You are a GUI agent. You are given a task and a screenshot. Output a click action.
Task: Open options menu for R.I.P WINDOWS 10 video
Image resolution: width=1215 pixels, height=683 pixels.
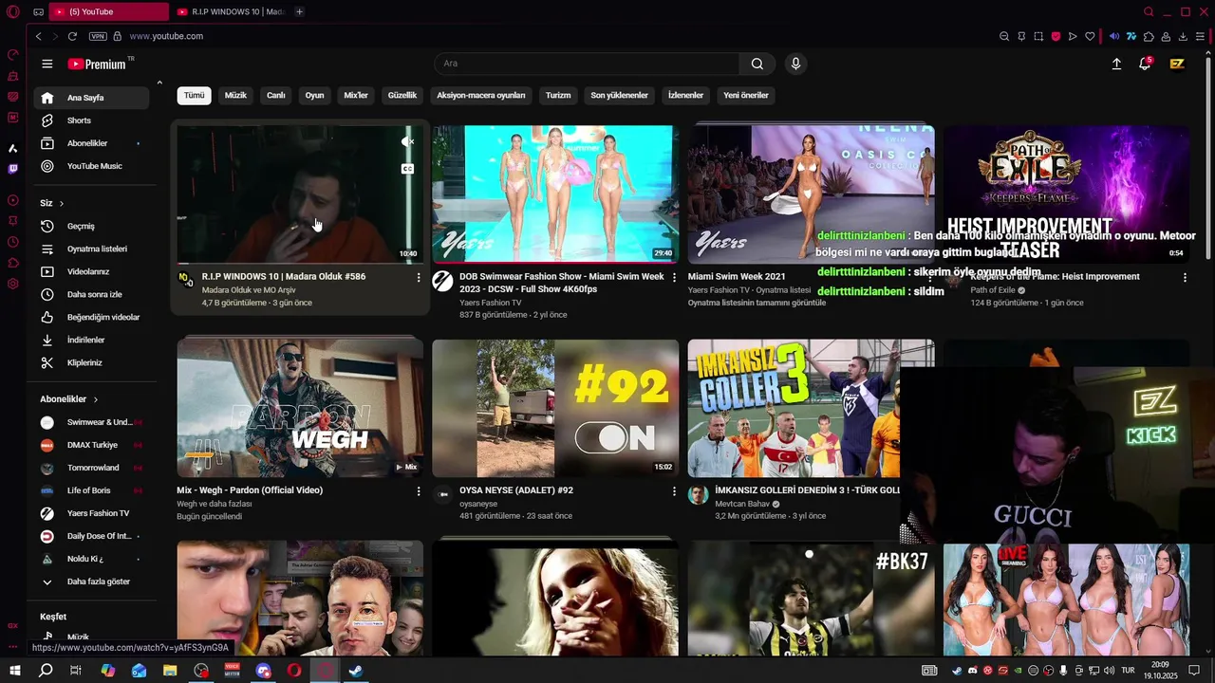[x=419, y=277]
